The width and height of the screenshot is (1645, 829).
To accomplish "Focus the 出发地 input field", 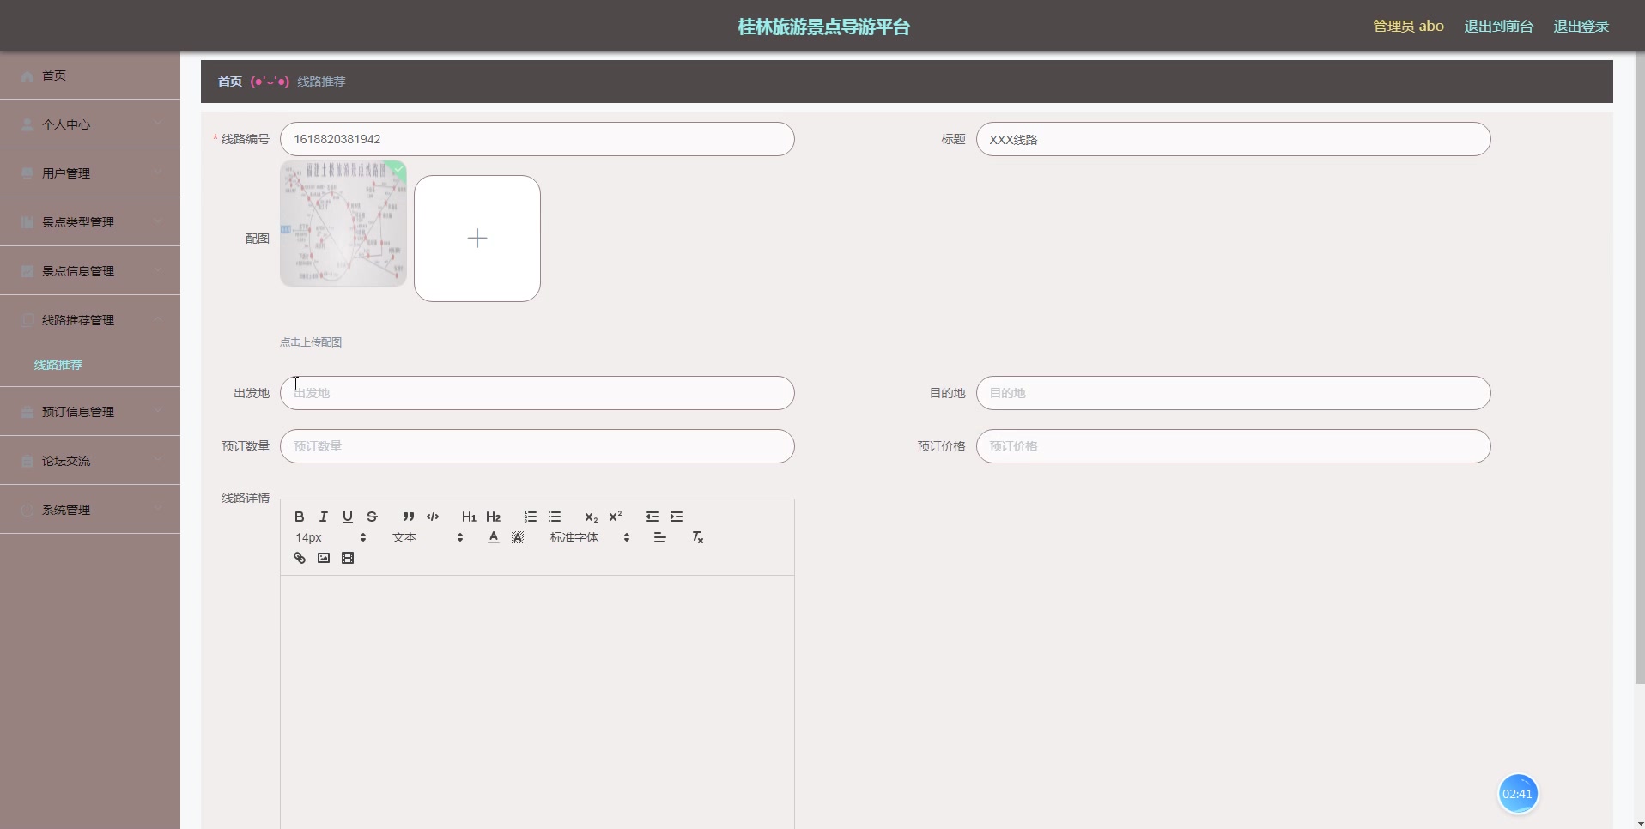I will point(537,393).
